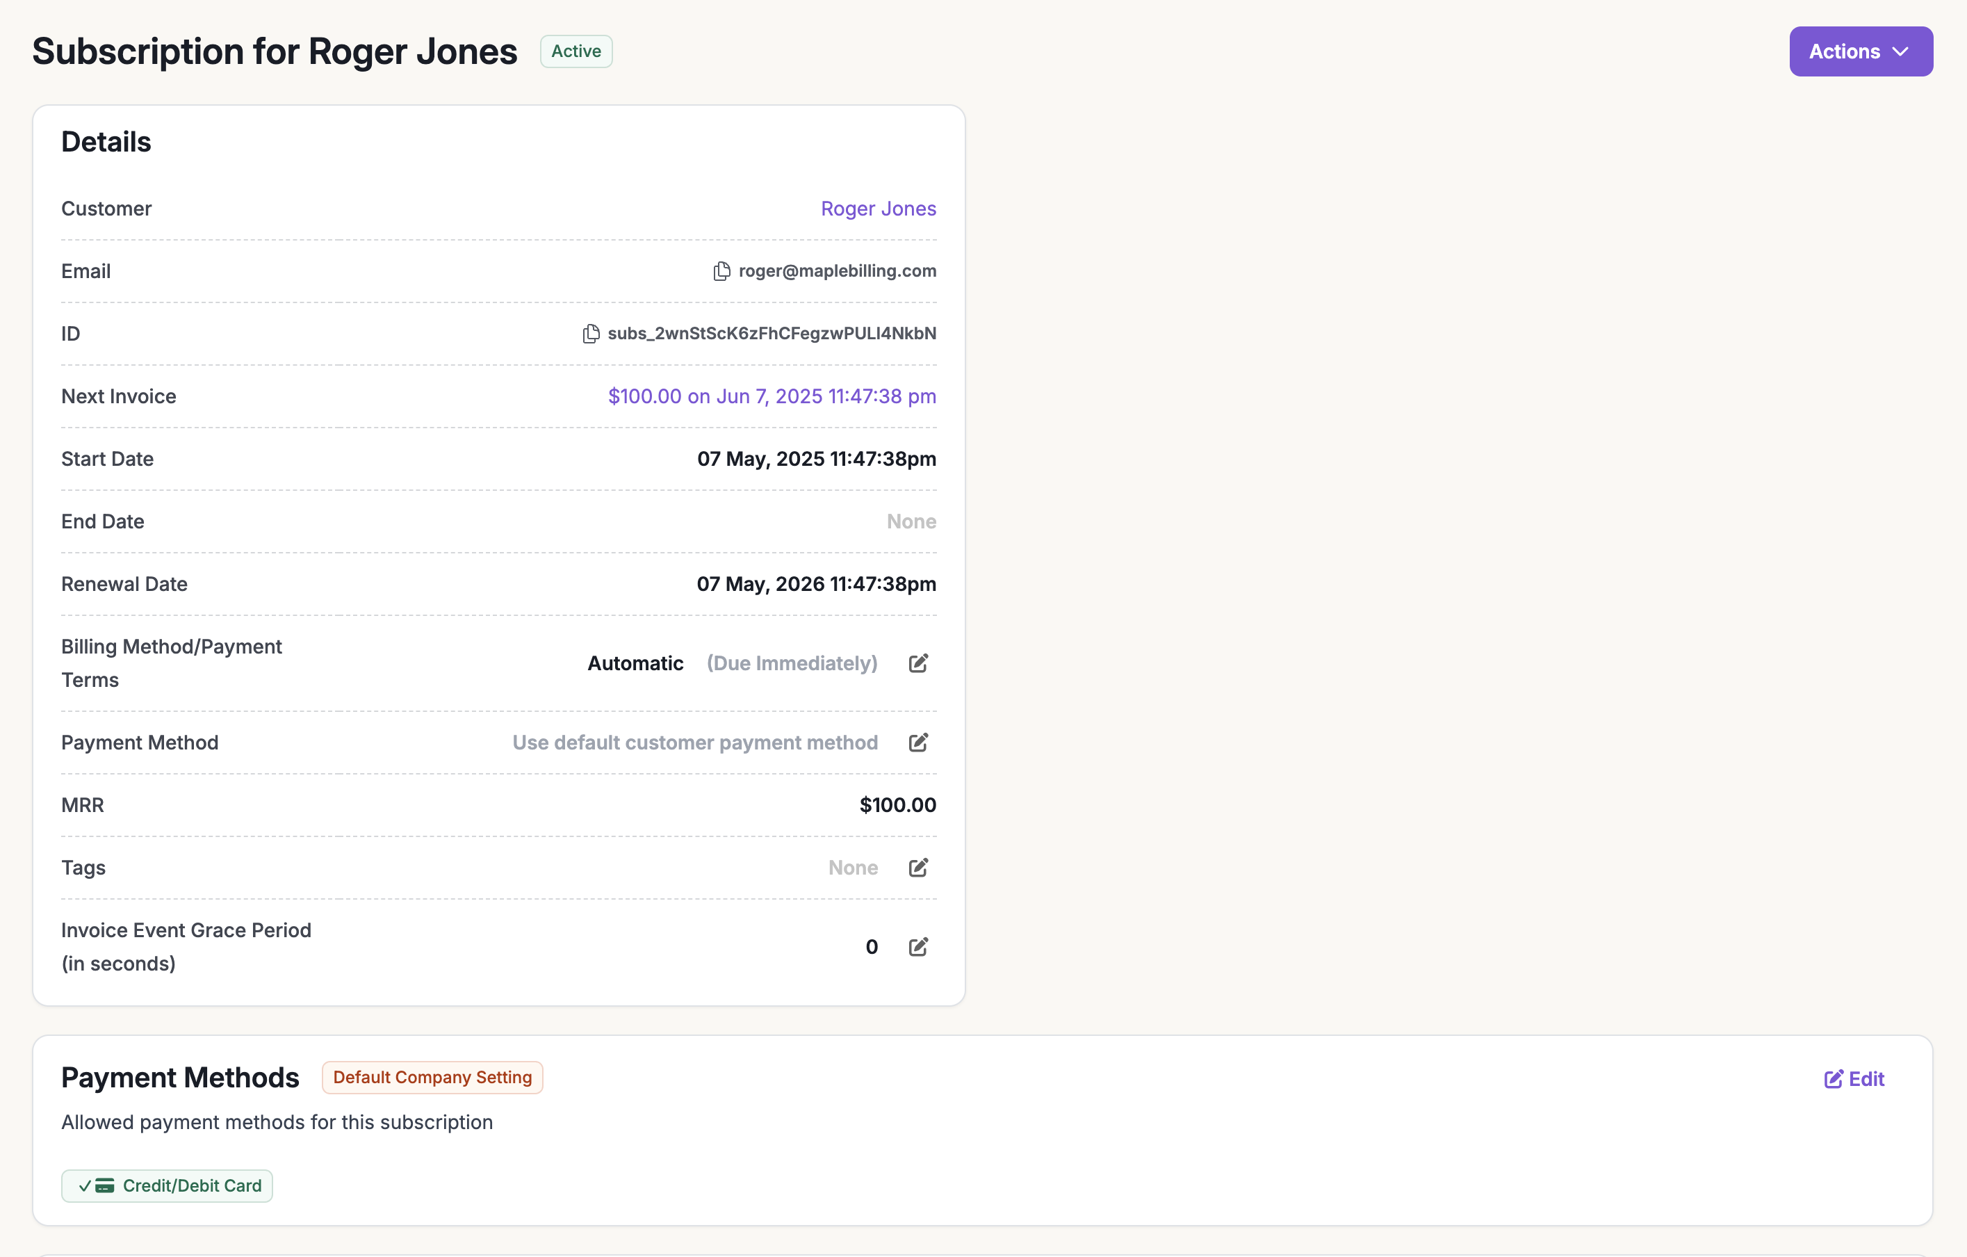The height and width of the screenshot is (1257, 1967).
Task: Click the roger@maplebilling.com email text
Action: point(838,271)
